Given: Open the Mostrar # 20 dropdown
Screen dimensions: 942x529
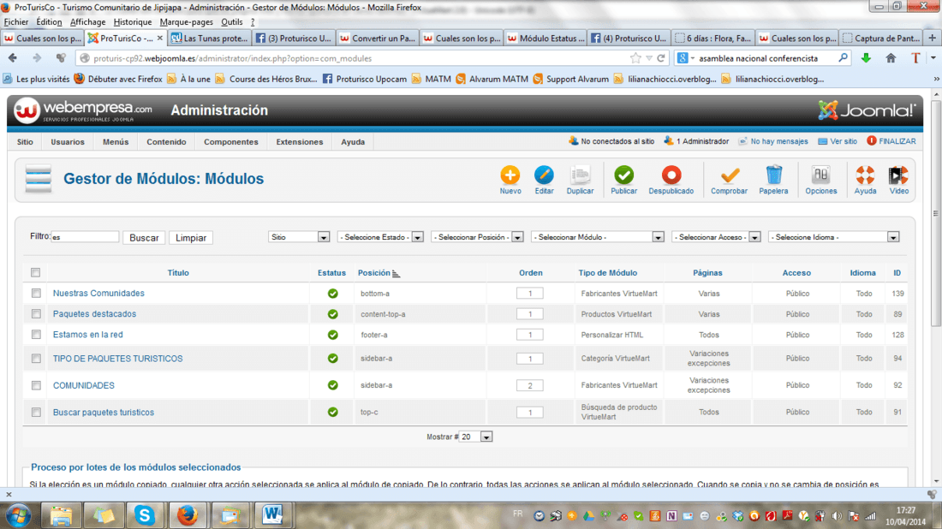Looking at the screenshot, I should point(476,437).
